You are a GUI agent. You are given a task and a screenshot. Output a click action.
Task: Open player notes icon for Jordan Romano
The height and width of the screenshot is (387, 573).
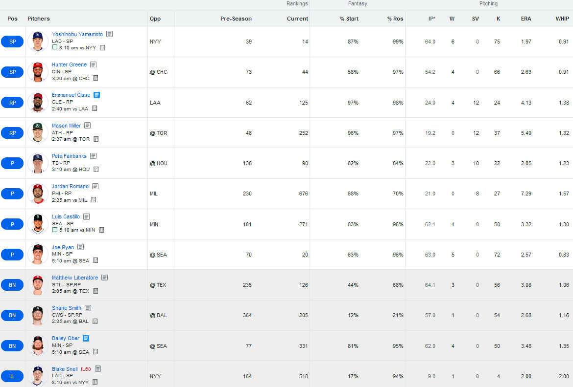click(x=95, y=186)
